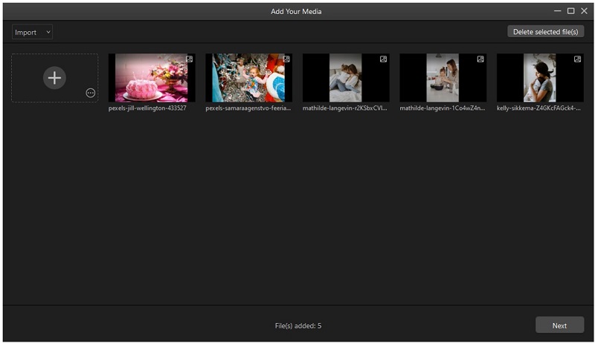
Task: Click image type icon on pexels-jill-wellington thumbnail
Action: 189,59
